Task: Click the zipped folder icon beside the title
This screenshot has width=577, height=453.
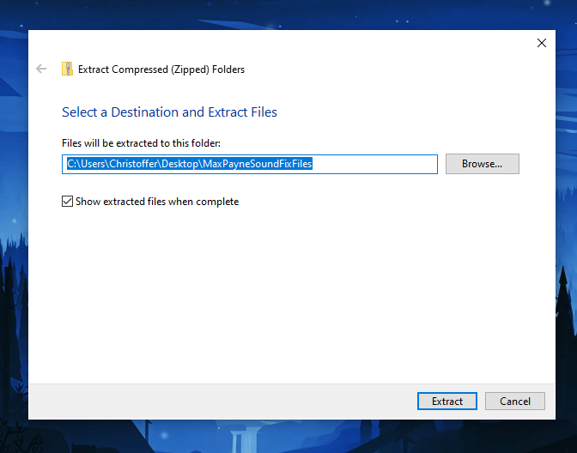Action: click(x=67, y=69)
